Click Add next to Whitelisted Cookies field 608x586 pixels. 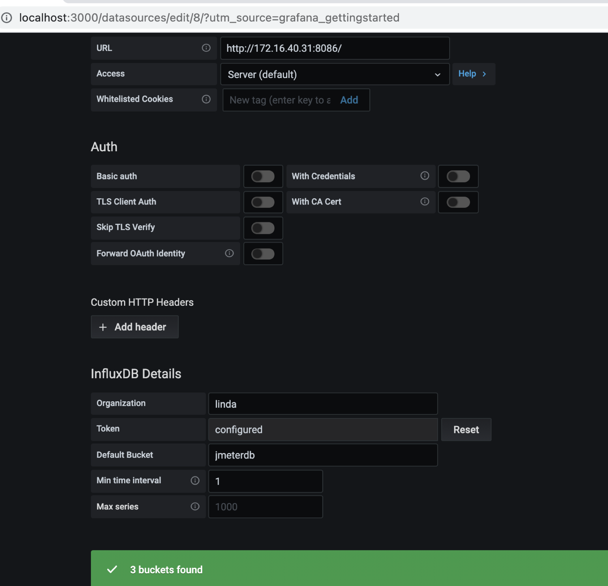pyautogui.click(x=349, y=100)
